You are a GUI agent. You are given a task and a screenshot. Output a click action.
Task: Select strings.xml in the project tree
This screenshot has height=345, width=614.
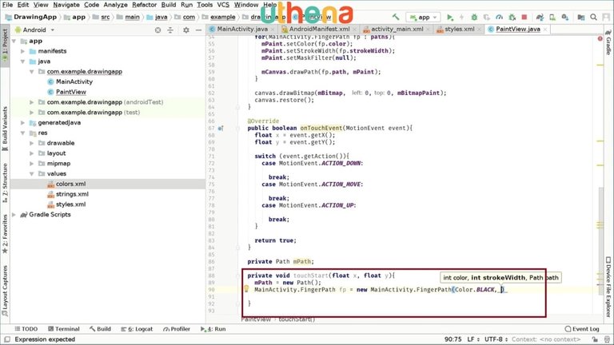coord(71,193)
